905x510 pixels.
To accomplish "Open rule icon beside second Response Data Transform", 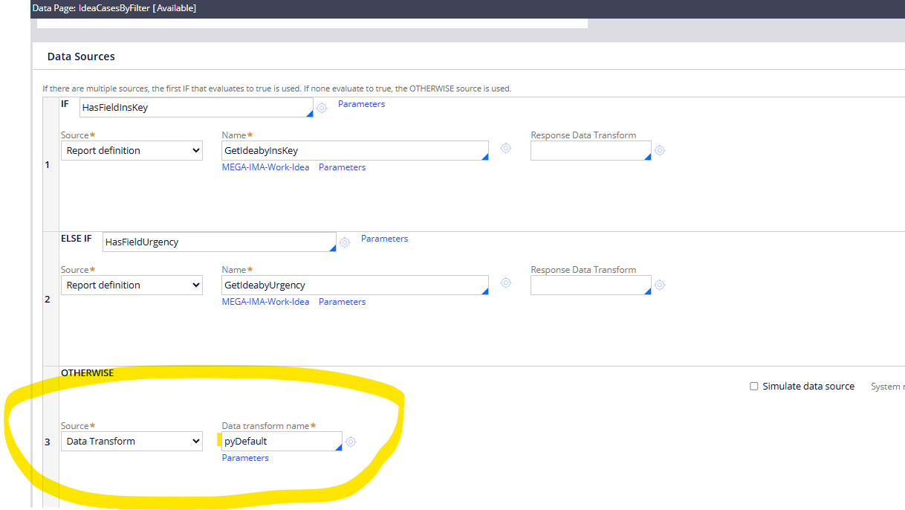I will pyautogui.click(x=659, y=285).
